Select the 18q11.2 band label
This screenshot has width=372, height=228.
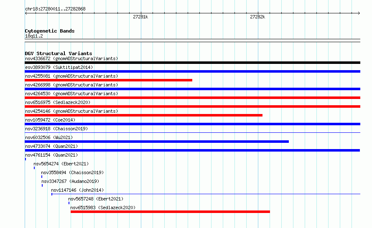pos(34,36)
